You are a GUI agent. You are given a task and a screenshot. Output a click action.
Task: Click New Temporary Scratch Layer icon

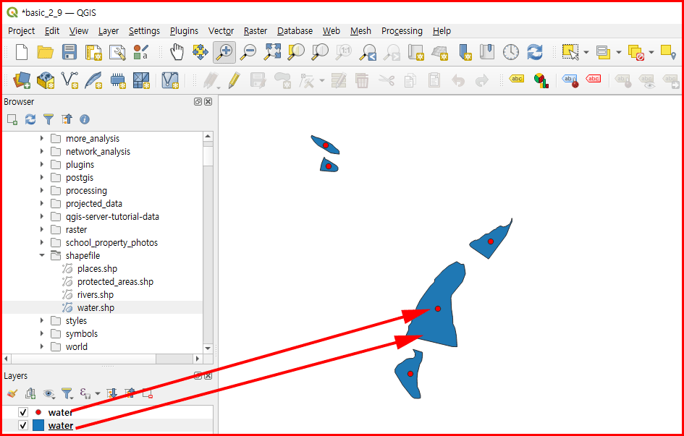(117, 80)
